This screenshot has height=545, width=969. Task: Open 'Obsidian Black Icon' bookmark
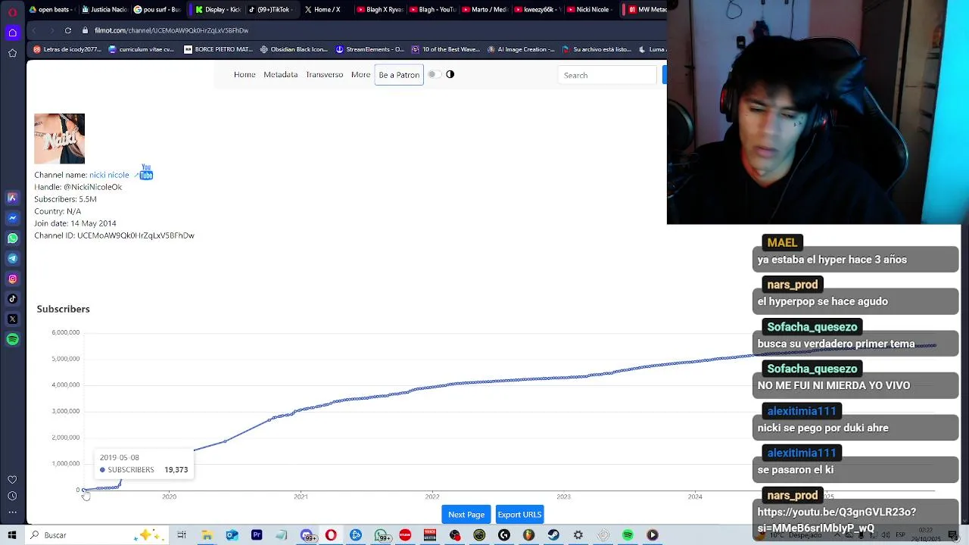pyautogui.click(x=294, y=49)
